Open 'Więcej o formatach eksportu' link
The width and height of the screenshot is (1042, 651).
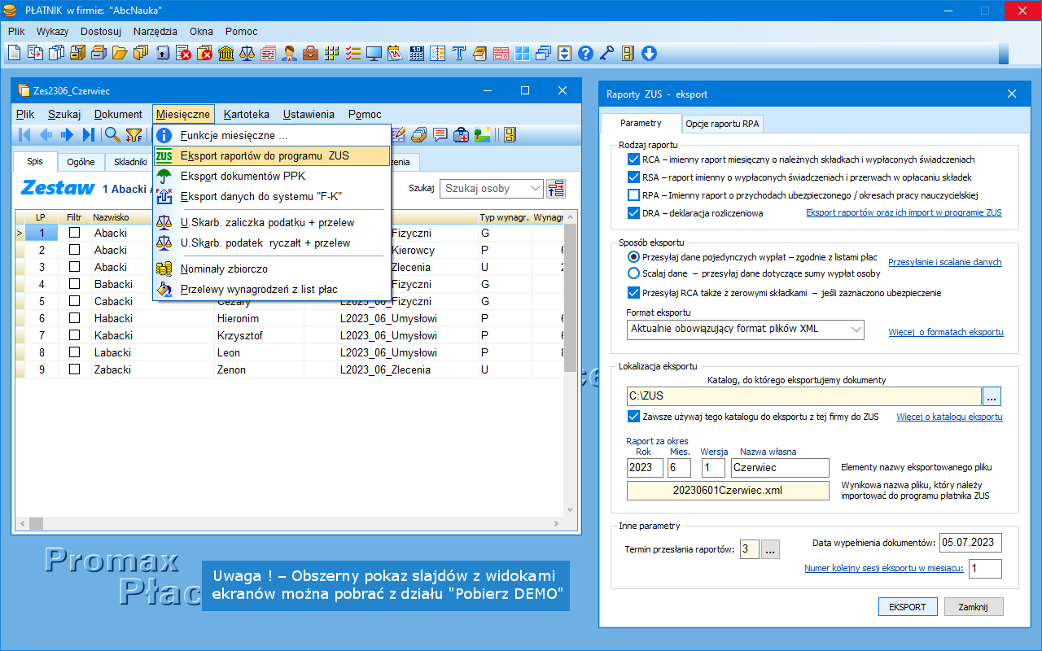(946, 332)
